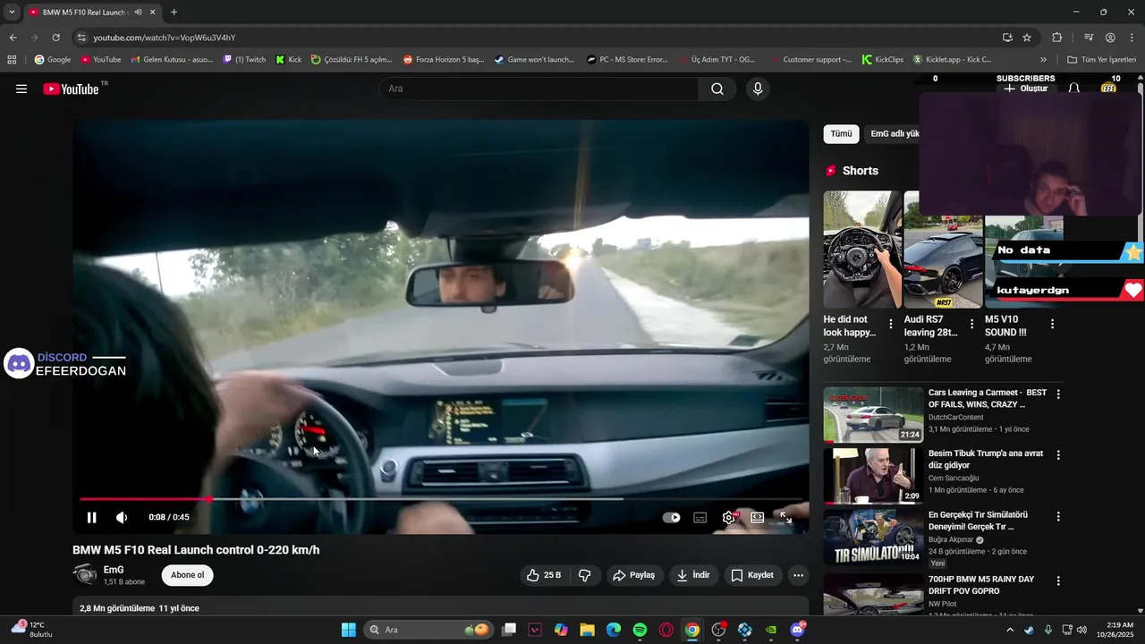Image resolution: width=1145 pixels, height=644 pixels.
Task: Open the Chrome apps grid shortcut
Action: click(12, 60)
